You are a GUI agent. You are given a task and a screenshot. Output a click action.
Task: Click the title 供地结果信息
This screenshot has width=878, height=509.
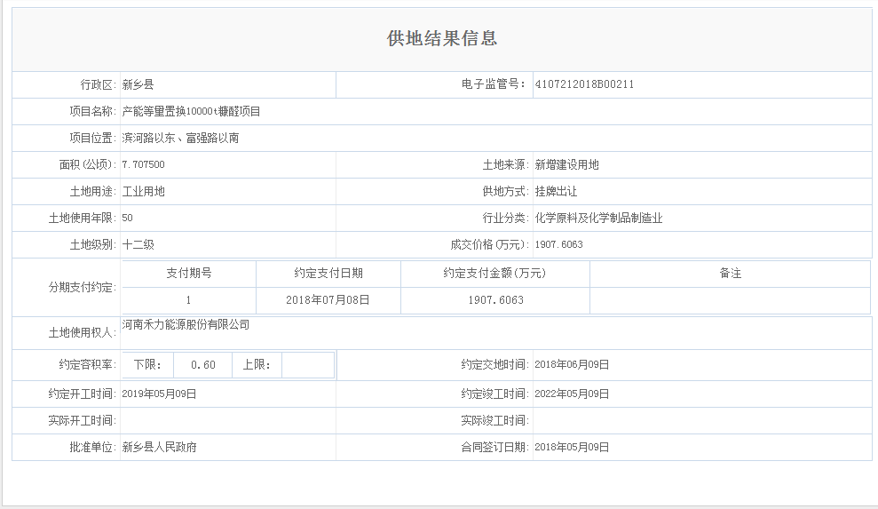(x=442, y=38)
